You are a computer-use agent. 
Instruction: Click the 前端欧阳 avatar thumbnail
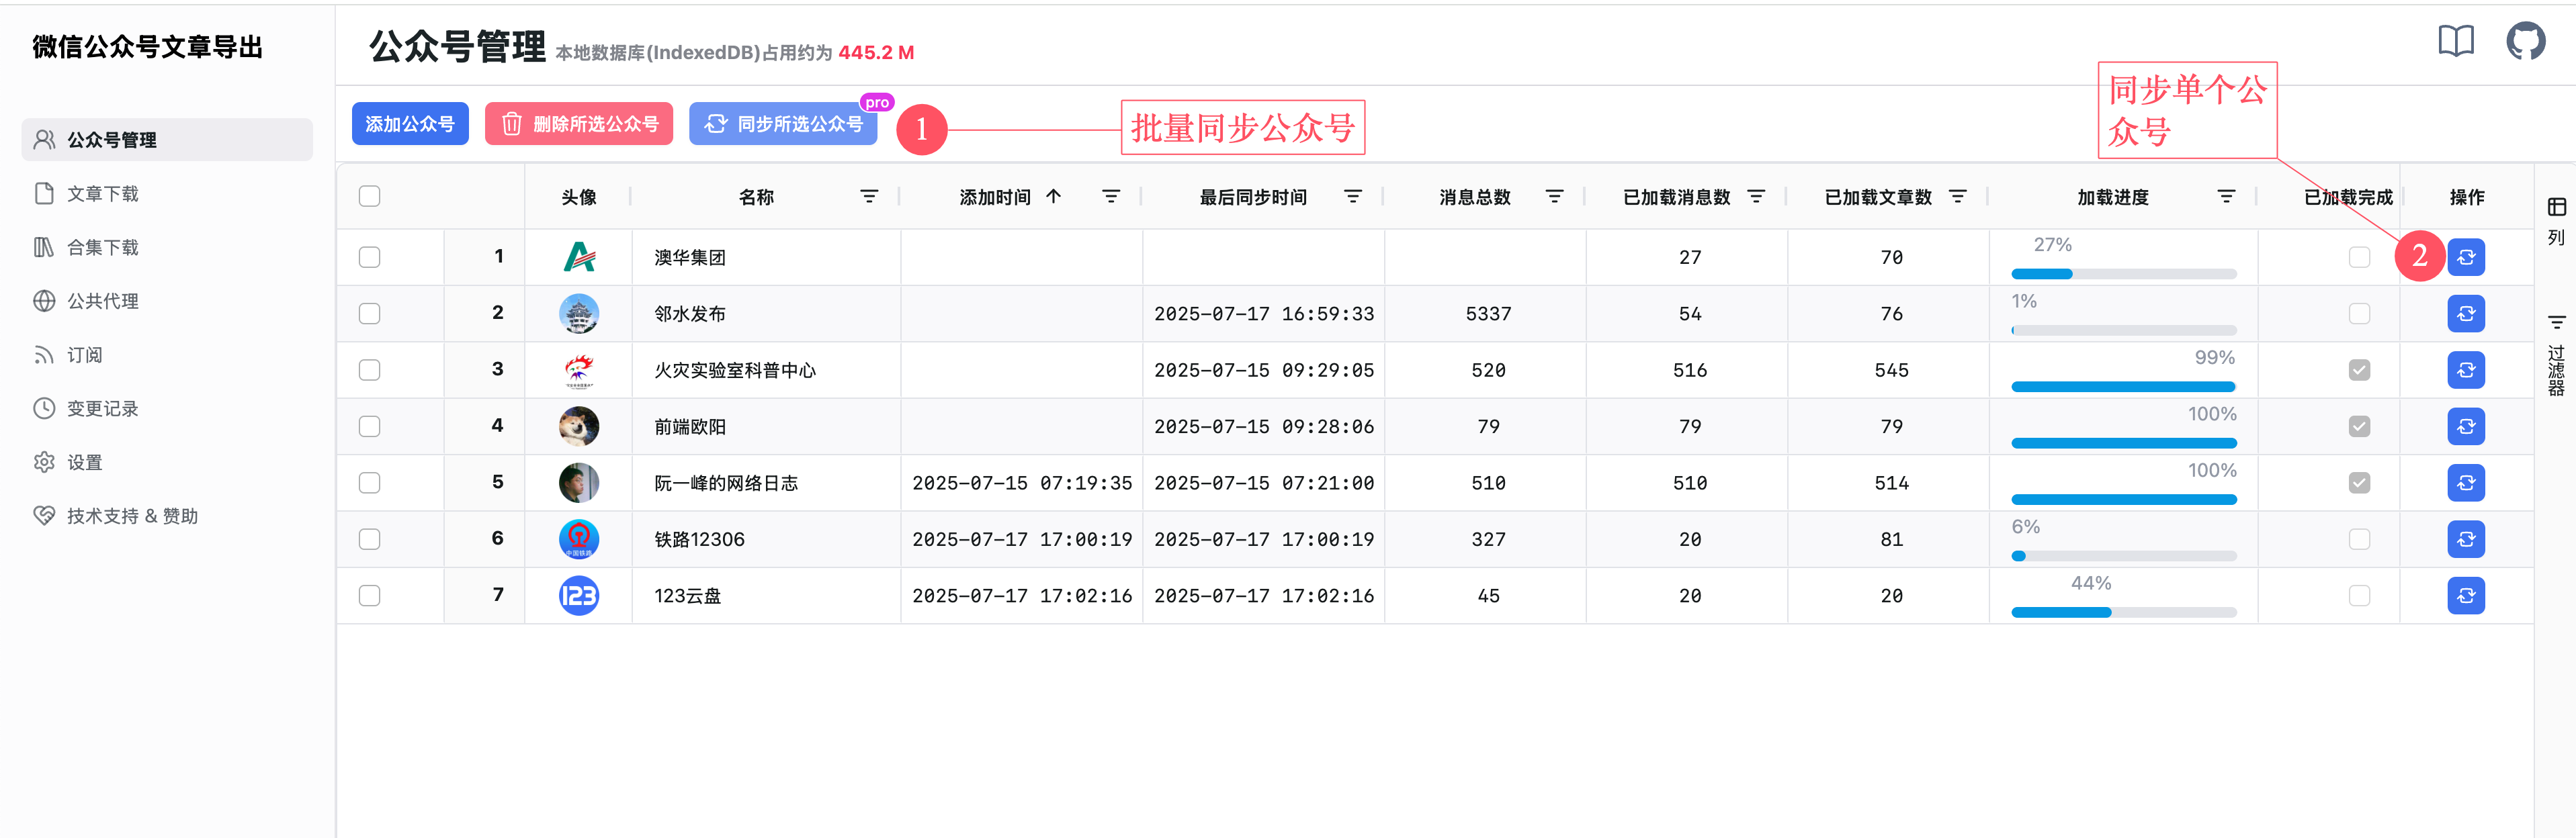pos(579,426)
